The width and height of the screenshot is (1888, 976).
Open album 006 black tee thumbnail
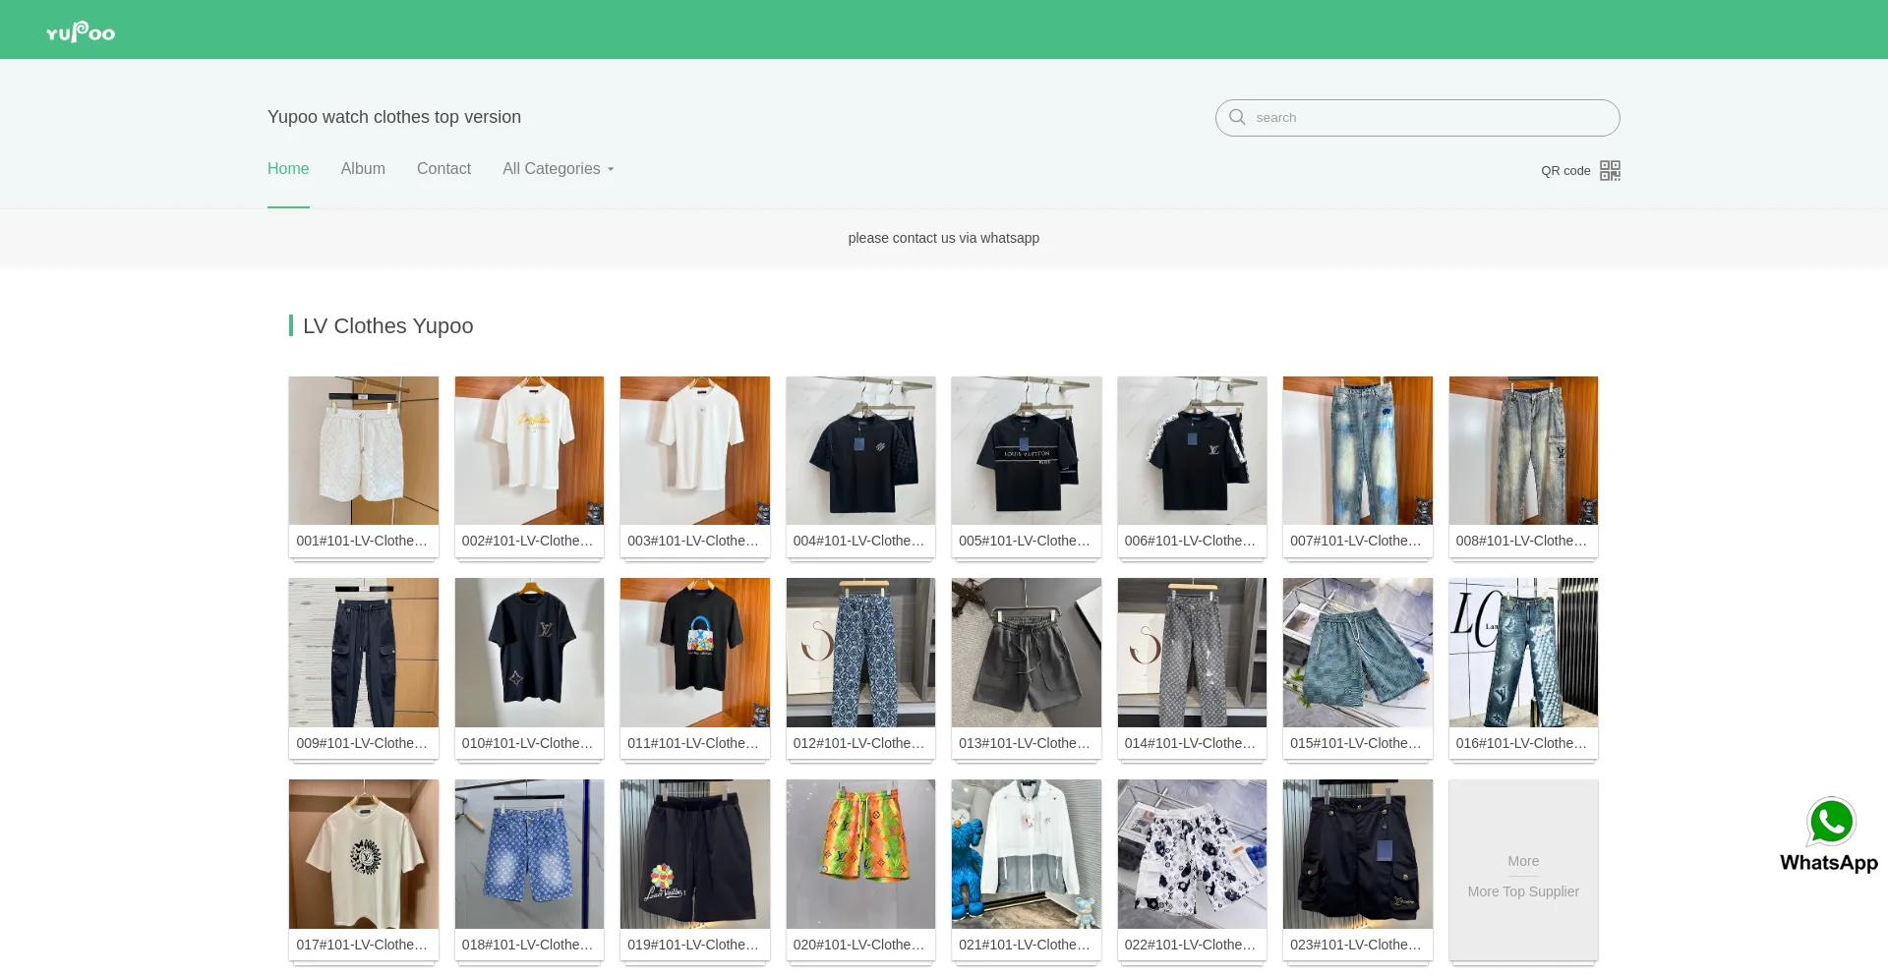point(1192,450)
